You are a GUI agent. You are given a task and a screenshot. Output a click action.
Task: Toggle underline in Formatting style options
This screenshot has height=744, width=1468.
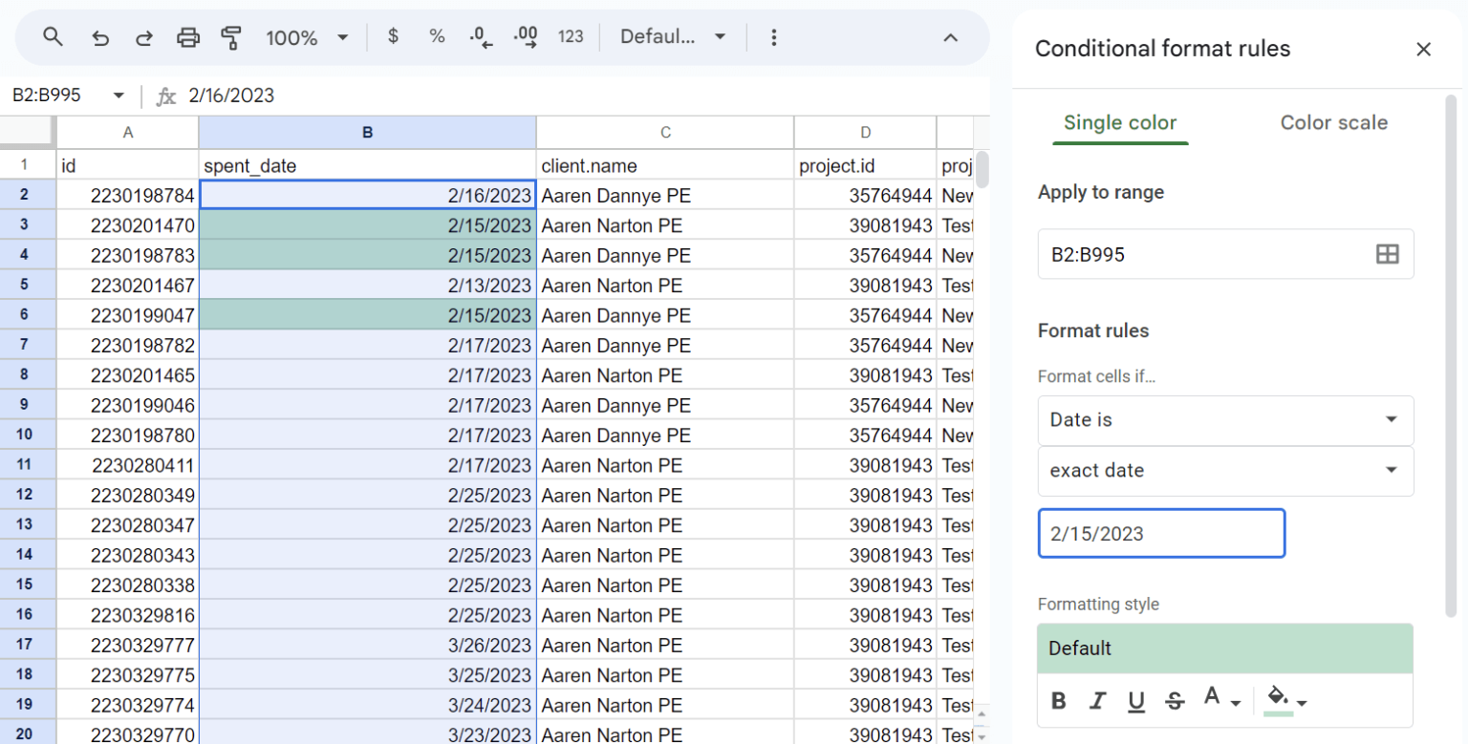(1135, 700)
